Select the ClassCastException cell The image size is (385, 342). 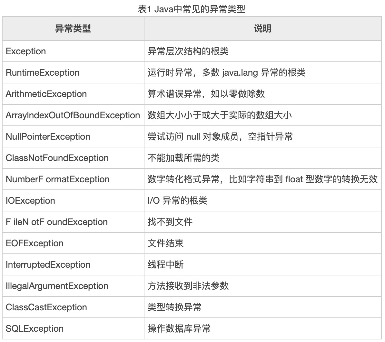(46, 307)
